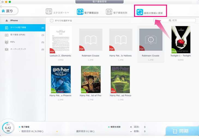Screen dimensions: 199x139
Task: Click the Harry Pot...ly Hallows title text
Action: pyautogui.click(x=120, y=56)
